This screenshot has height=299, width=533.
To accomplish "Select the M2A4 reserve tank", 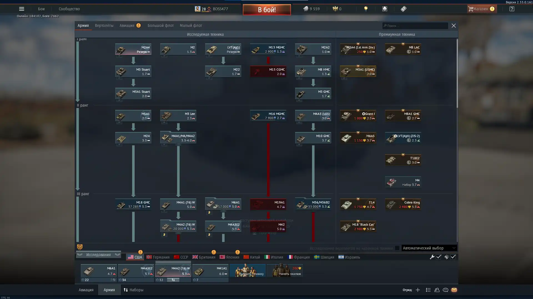I will (133, 49).
